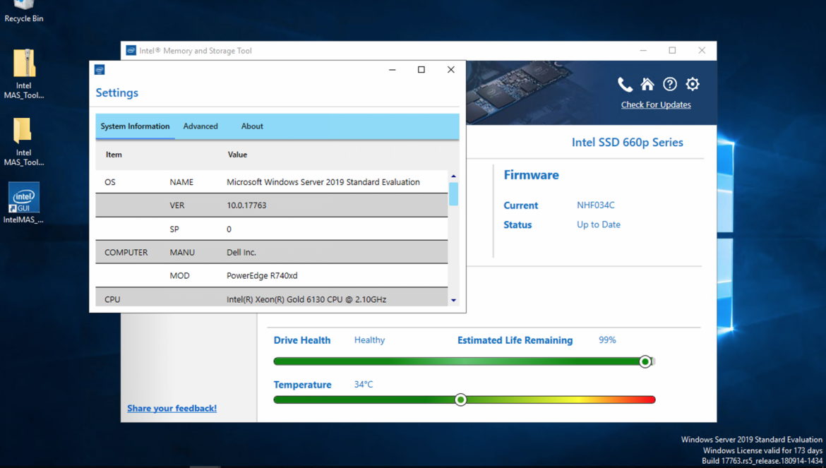Screen dimensions: 826x468
Task: Click the 'Firmware' section heading
Action: 531,175
